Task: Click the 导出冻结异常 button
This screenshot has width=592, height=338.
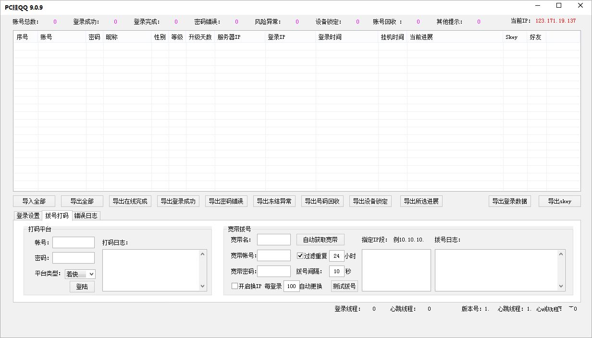Action: 274,201
